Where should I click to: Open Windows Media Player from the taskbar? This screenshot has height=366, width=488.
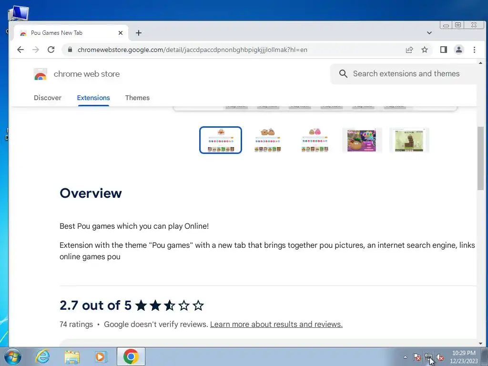(x=101, y=356)
